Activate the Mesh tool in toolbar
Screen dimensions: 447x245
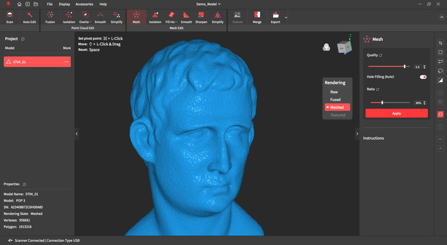point(136,17)
